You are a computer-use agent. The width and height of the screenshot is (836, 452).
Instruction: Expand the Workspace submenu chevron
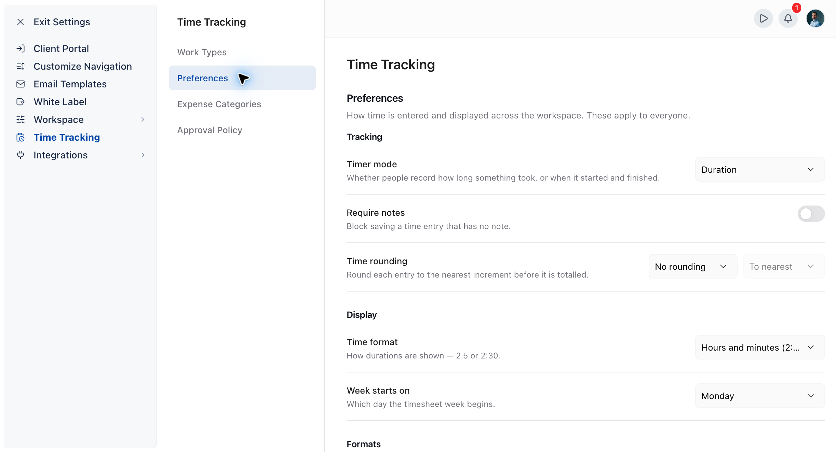tap(143, 119)
